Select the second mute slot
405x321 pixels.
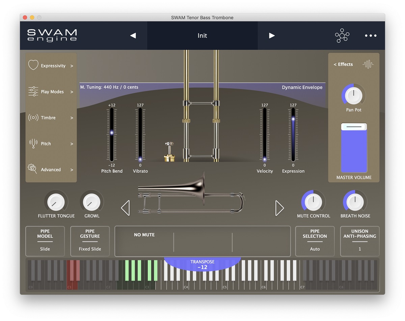(x=203, y=241)
